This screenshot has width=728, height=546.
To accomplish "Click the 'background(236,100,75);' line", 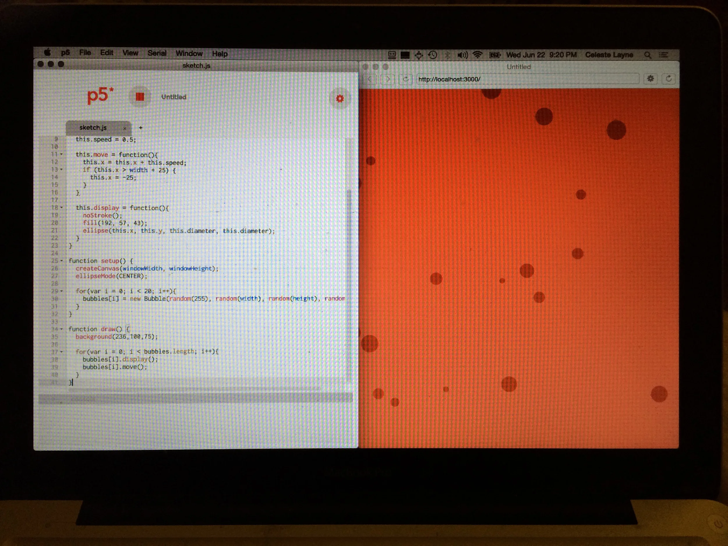I will tap(117, 337).
